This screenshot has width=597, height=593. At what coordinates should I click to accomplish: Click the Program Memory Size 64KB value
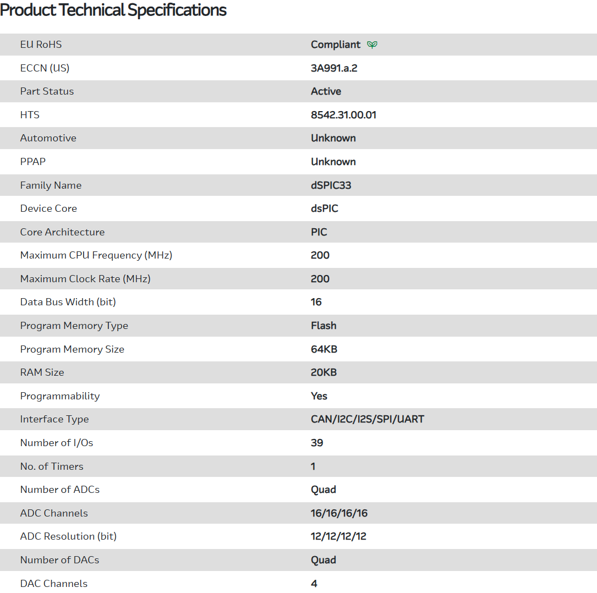click(x=324, y=349)
